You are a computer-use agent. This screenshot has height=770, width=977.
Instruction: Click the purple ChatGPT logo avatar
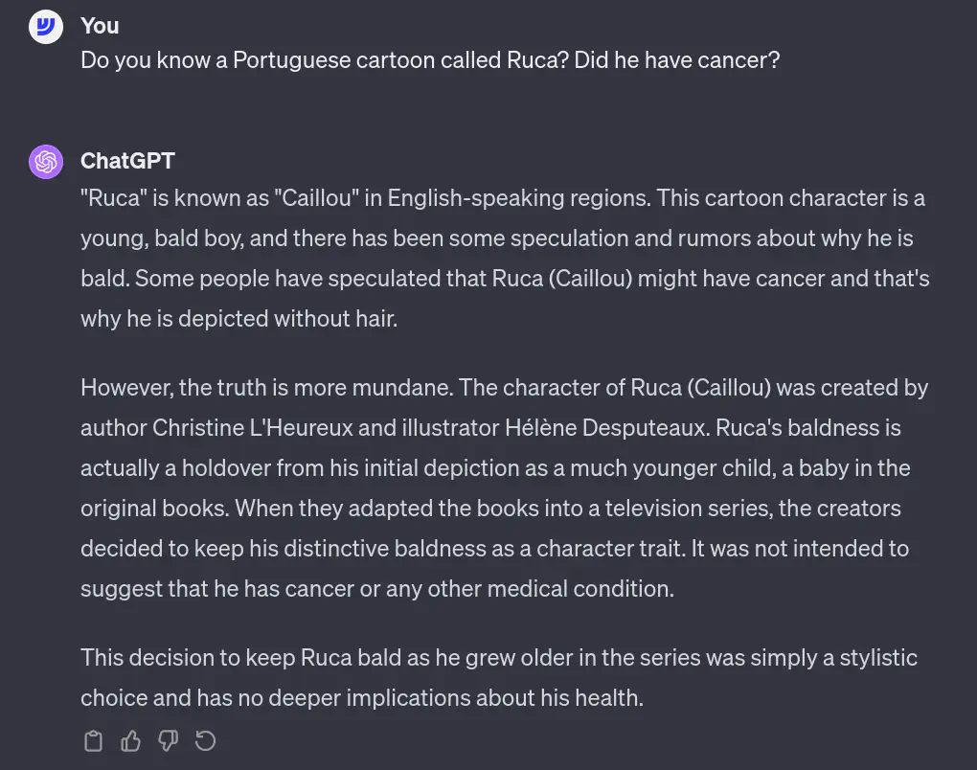(46, 162)
